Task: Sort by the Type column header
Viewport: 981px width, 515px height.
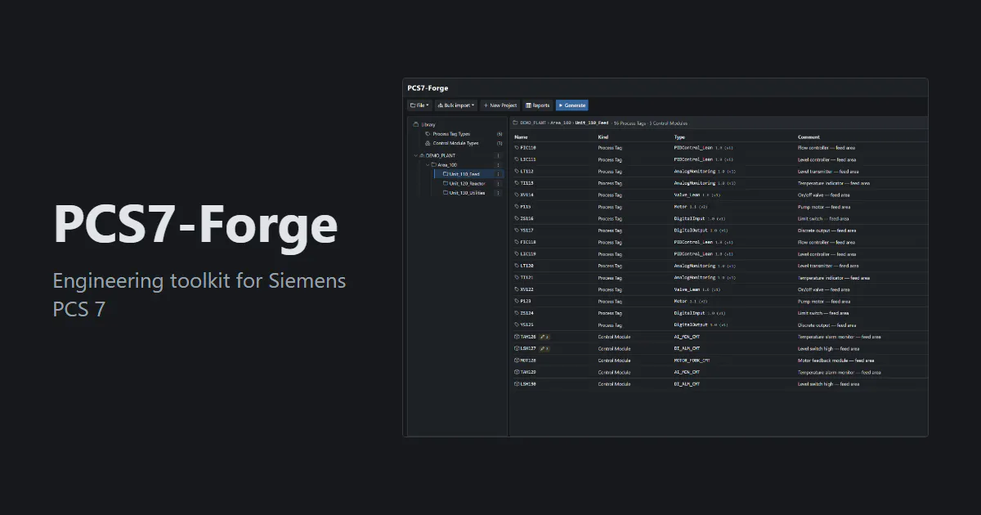Action: click(x=679, y=137)
